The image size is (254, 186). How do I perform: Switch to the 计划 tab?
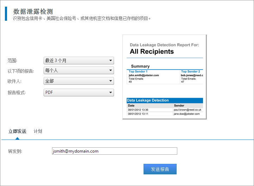pos(38,131)
